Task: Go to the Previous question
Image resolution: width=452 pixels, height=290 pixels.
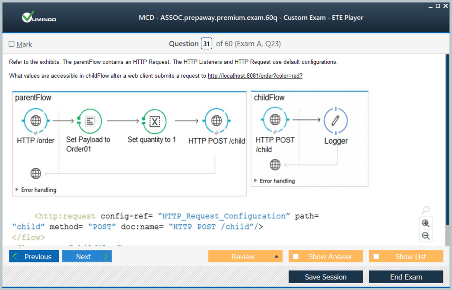Action: tap(34, 256)
